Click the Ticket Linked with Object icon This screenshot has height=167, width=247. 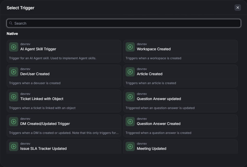click(14, 97)
